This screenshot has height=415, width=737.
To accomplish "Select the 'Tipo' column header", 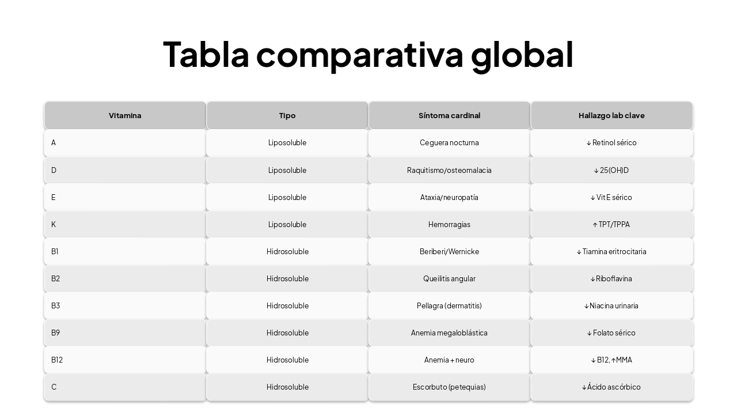I will tap(287, 115).
